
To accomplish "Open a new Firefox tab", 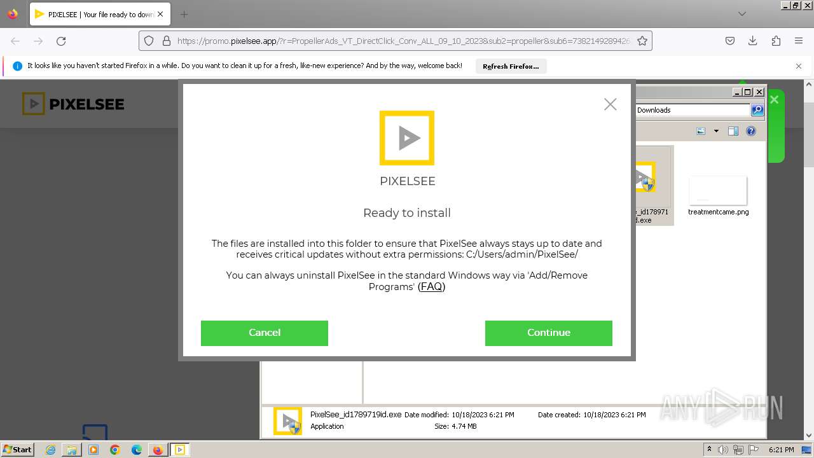I will (x=184, y=14).
